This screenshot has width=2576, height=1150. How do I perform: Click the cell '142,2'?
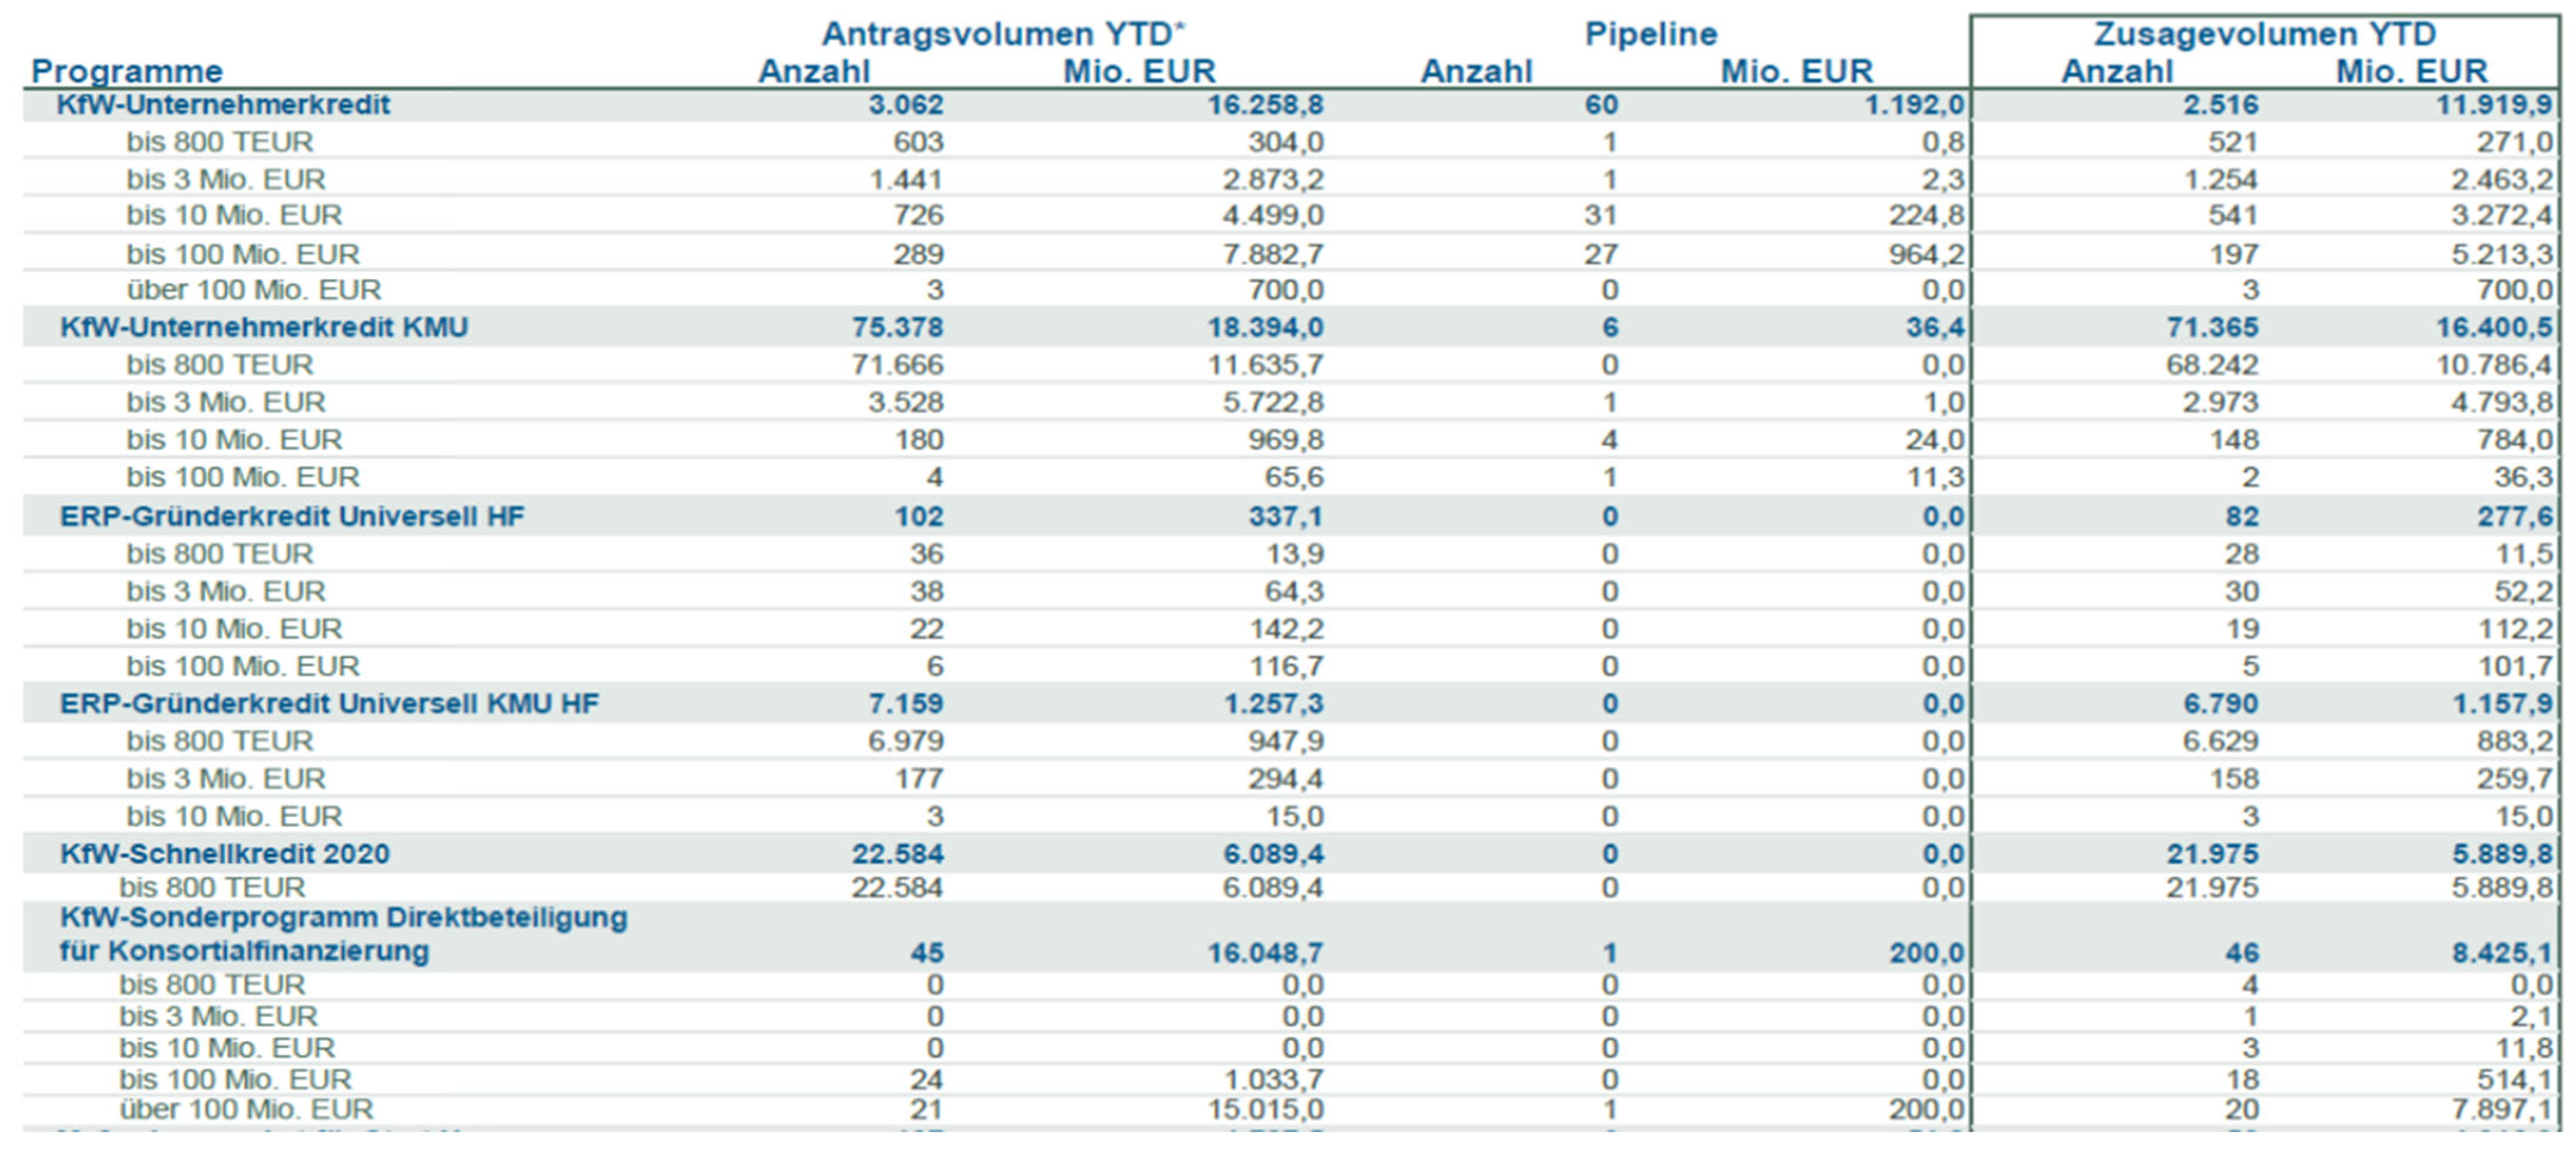1286,629
